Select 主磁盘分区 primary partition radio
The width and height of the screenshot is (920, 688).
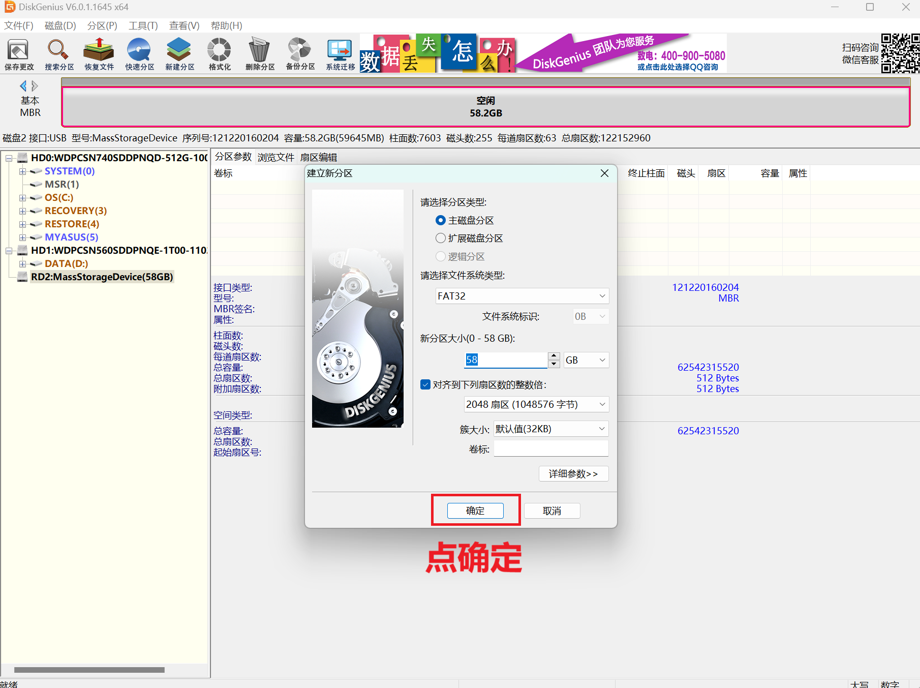tap(441, 220)
